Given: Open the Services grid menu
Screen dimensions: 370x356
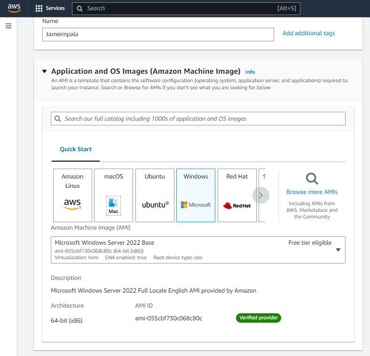Looking at the screenshot, I should click(x=50, y=8).
